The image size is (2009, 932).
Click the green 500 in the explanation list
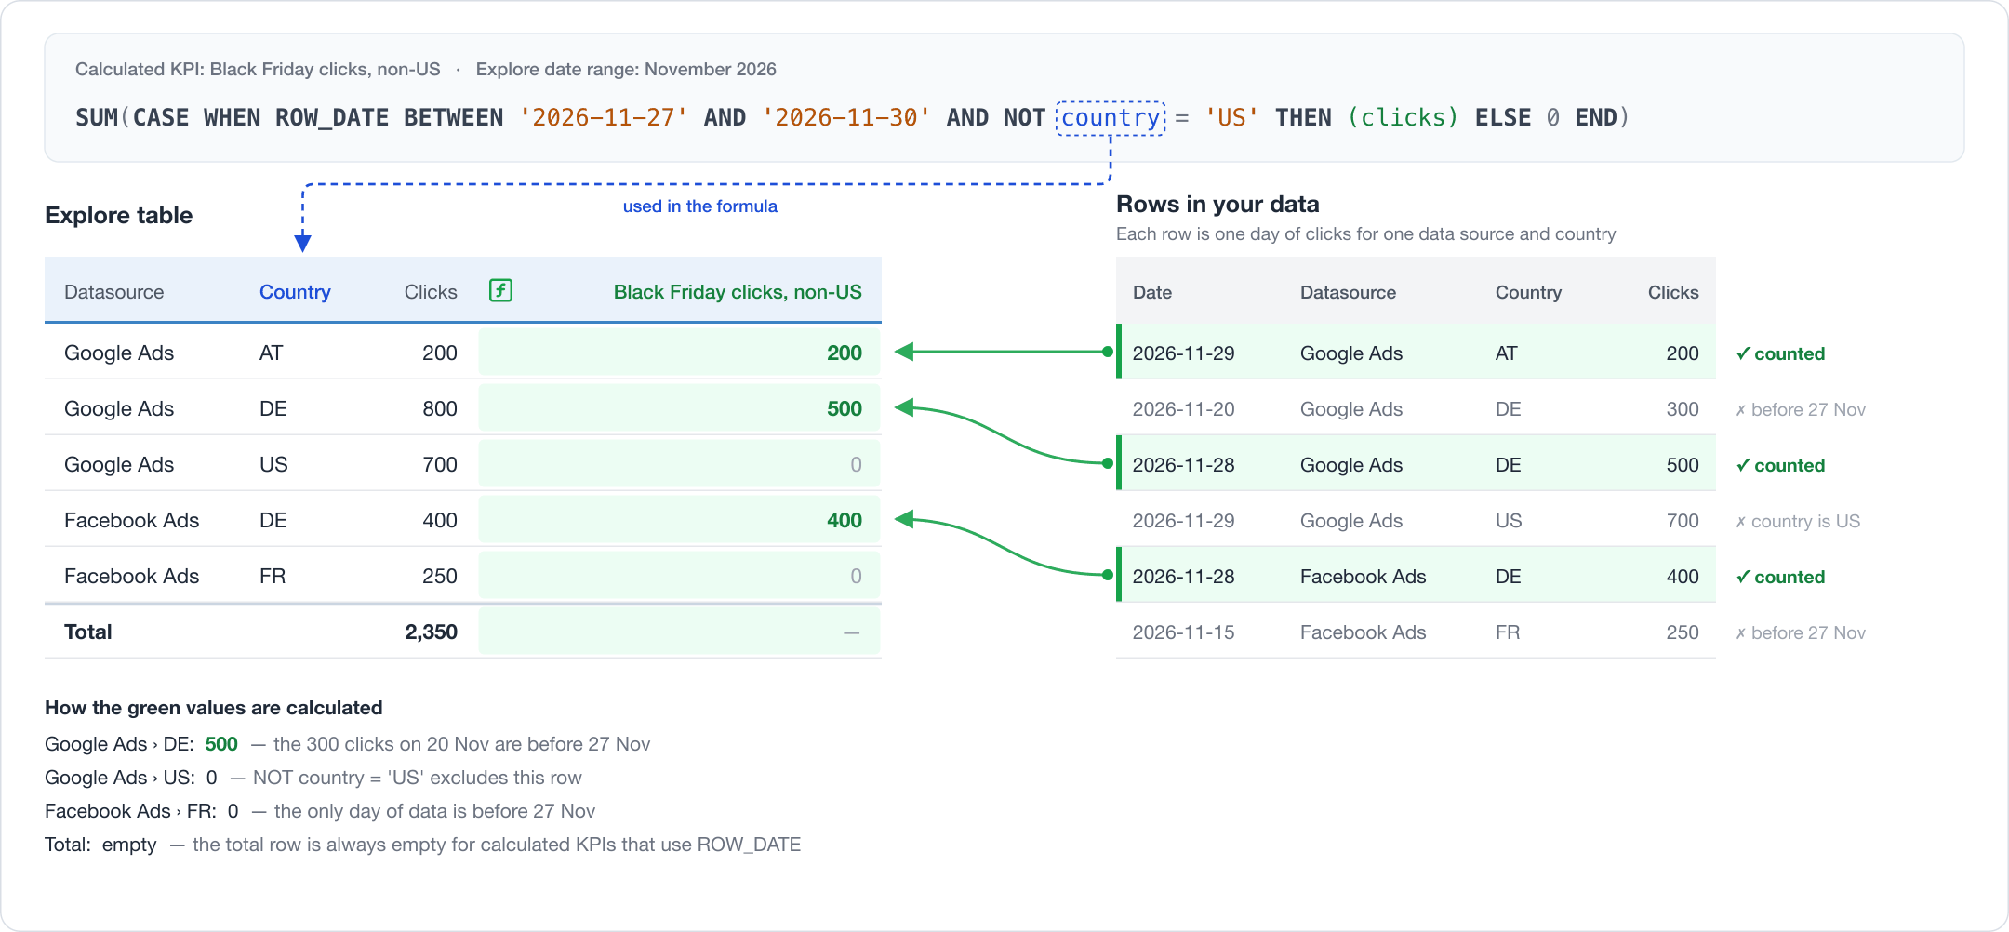click(221, 744)
